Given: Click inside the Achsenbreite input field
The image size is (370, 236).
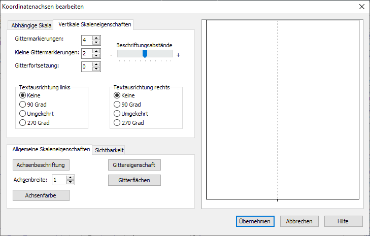Looking at the screenshot, I should [x=59, y=180].
